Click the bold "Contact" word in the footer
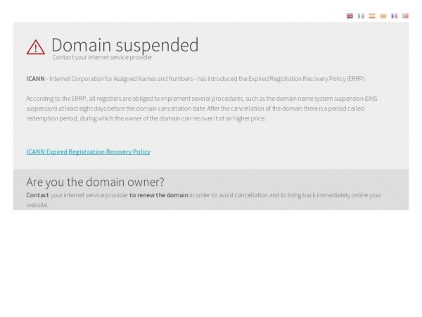This screenshot has width=422, height=317. coord(38,195)
